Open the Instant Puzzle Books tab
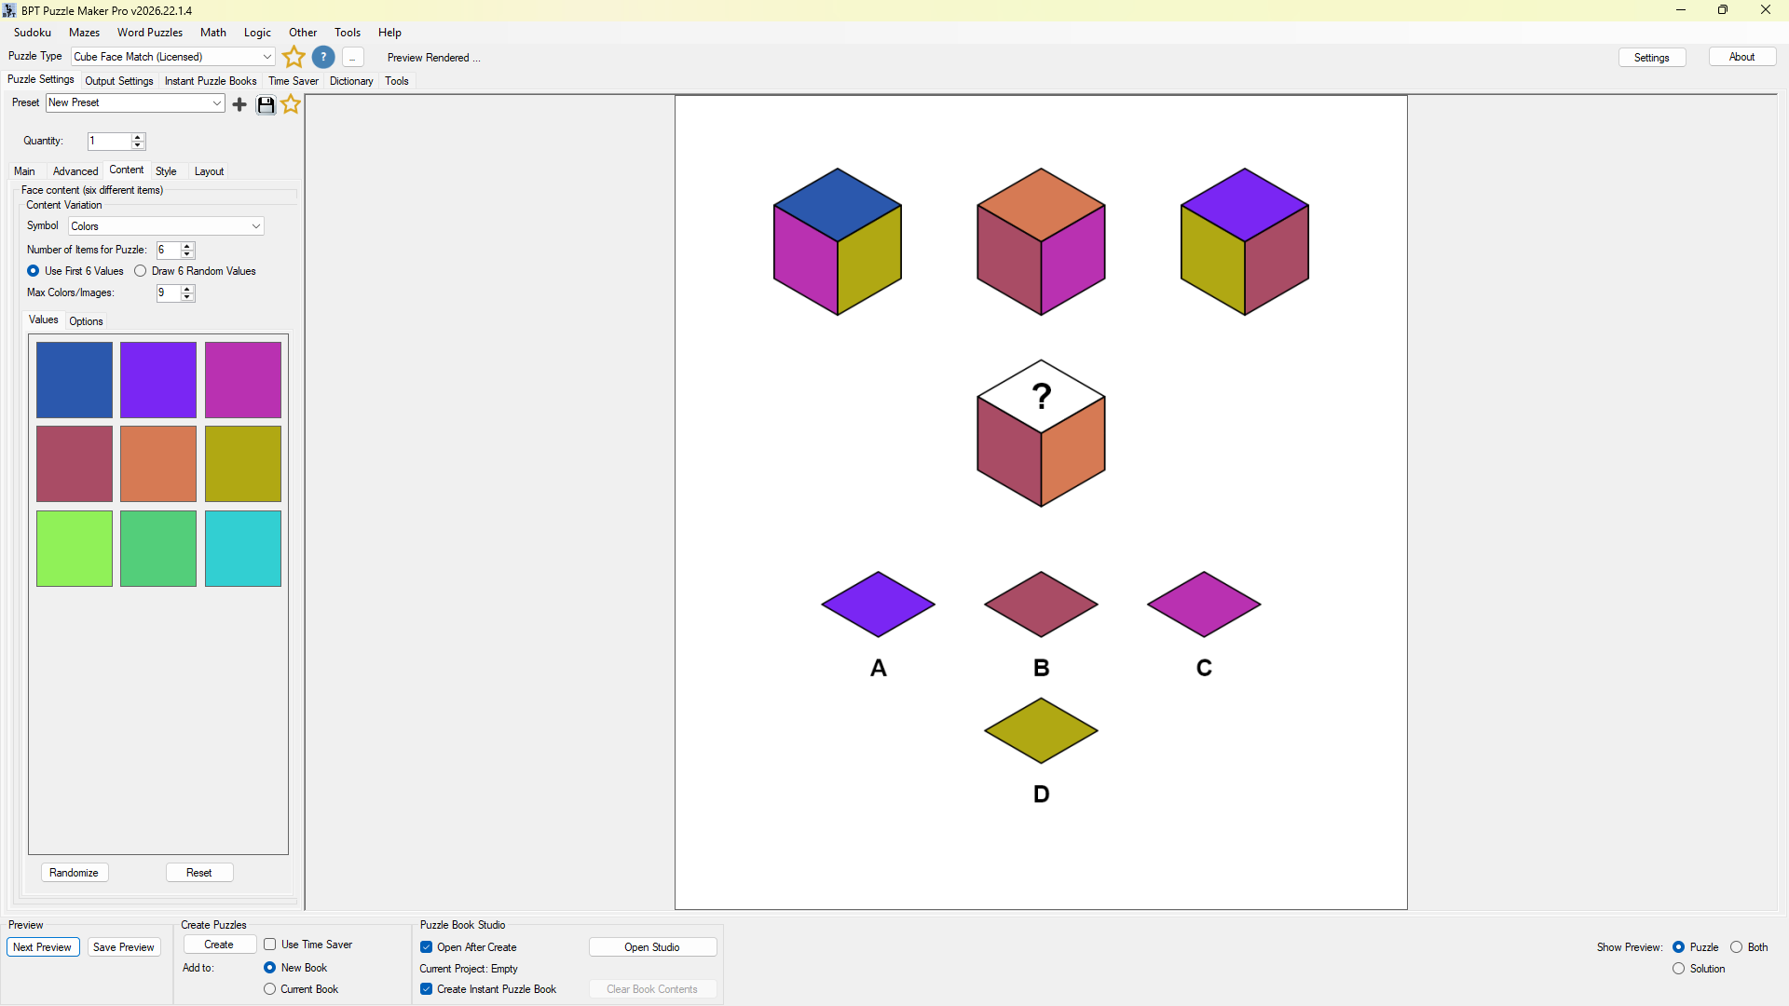 pyautogui.click(x=211, y=81)
